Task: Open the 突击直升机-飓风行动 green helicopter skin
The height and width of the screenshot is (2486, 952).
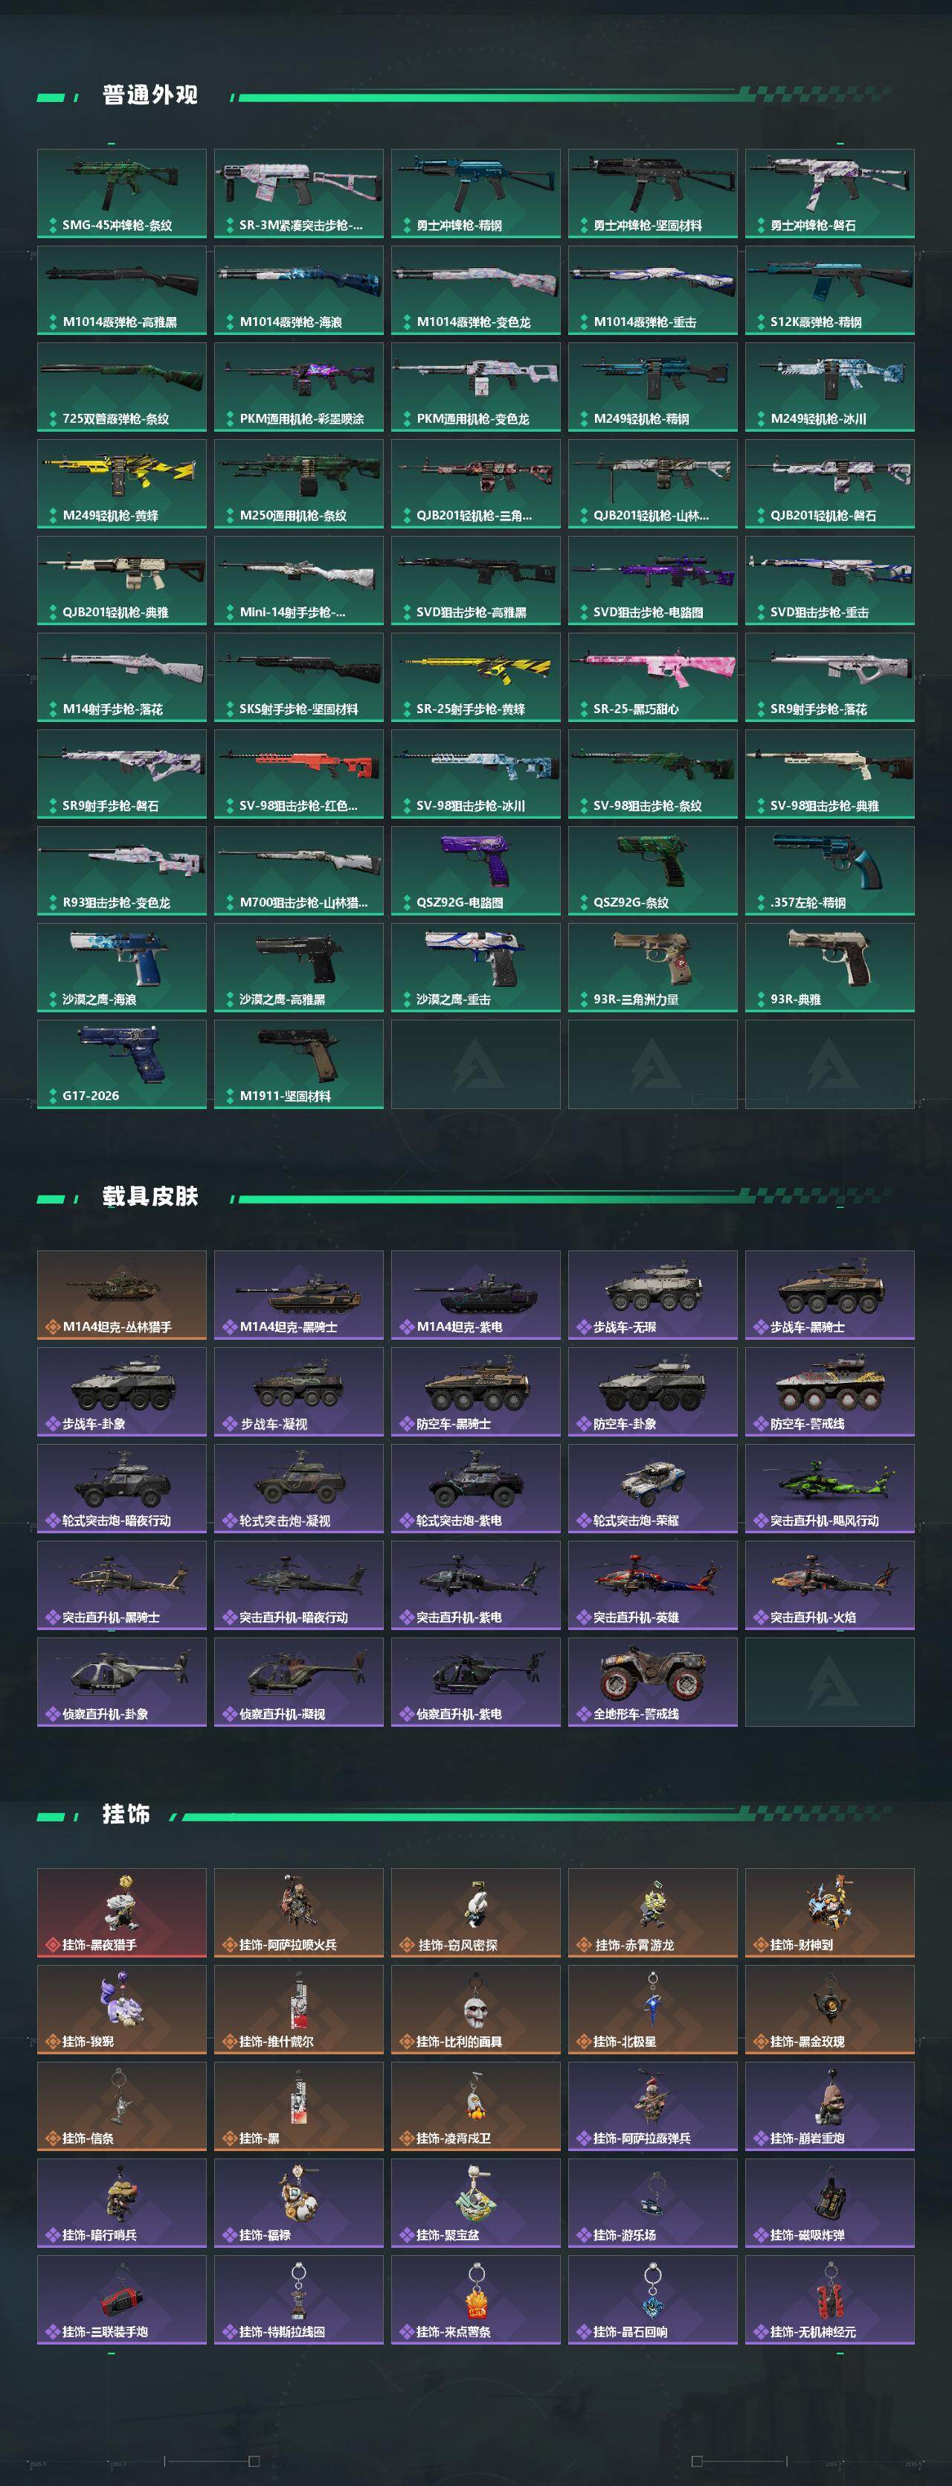Action: coord(829,1488)
